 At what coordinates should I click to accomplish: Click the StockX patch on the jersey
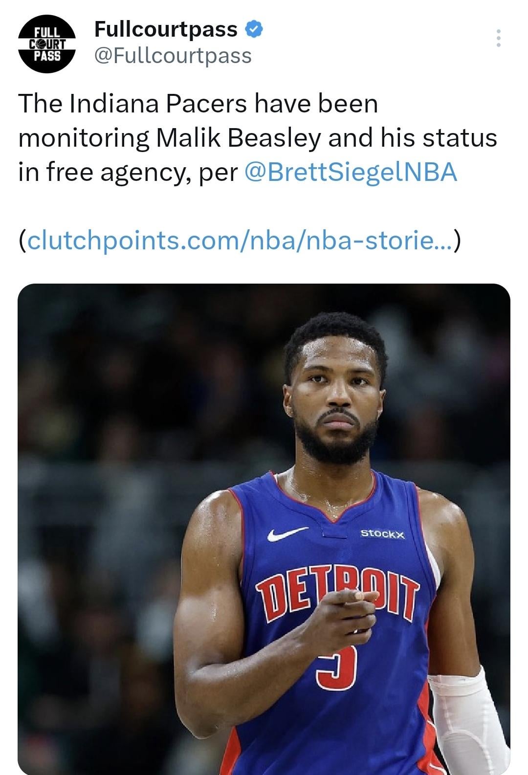click(383, 534)
